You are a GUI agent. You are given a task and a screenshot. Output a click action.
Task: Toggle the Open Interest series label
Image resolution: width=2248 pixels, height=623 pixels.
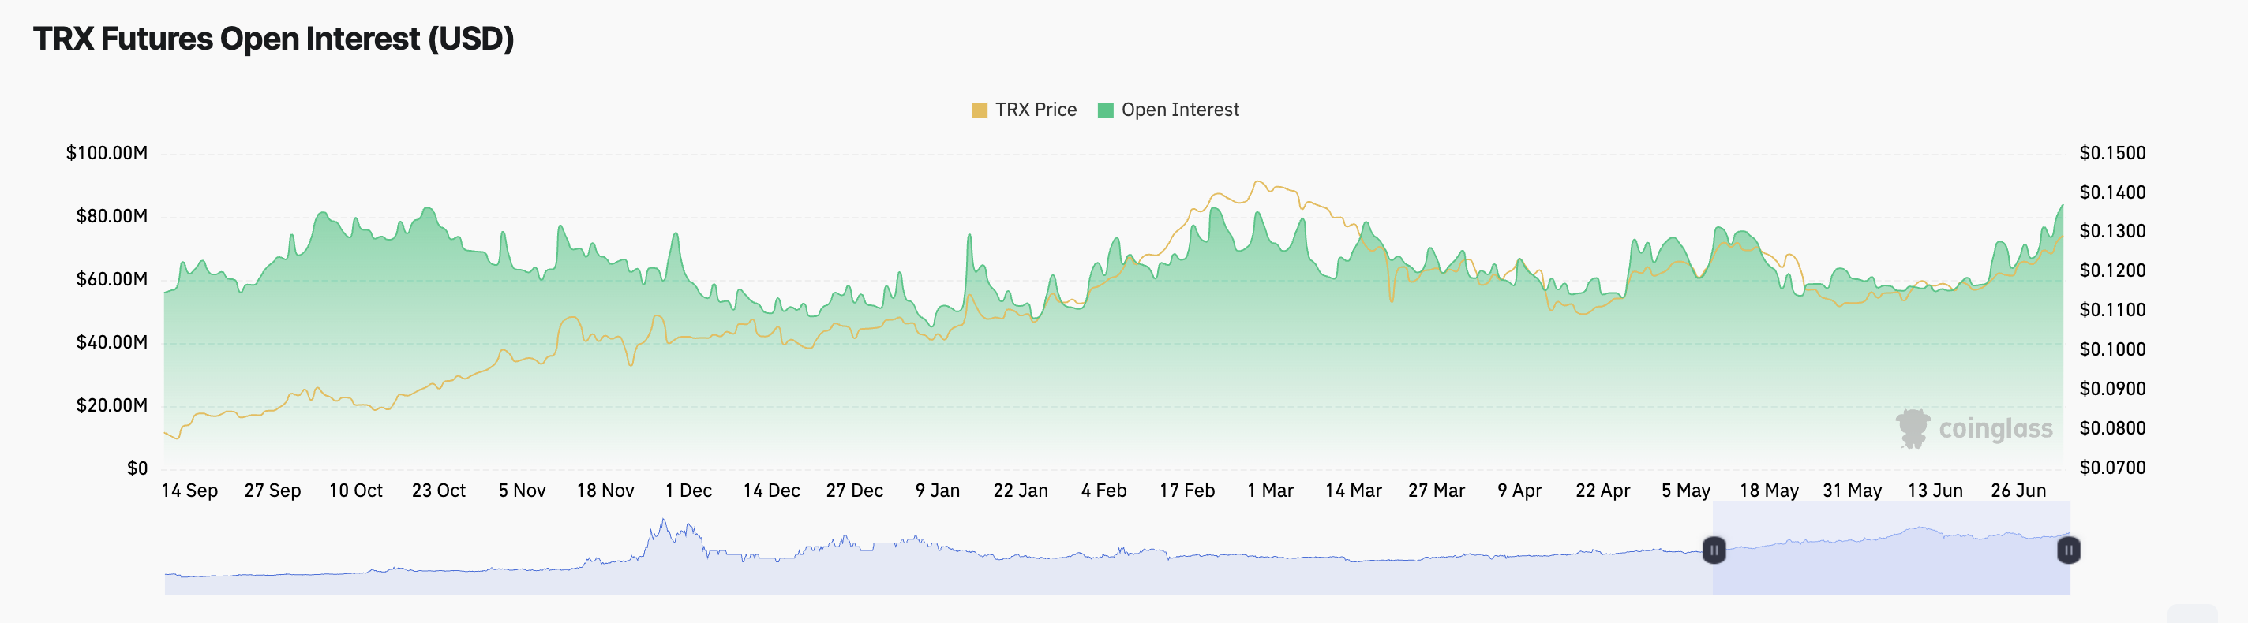(1180, 110)
